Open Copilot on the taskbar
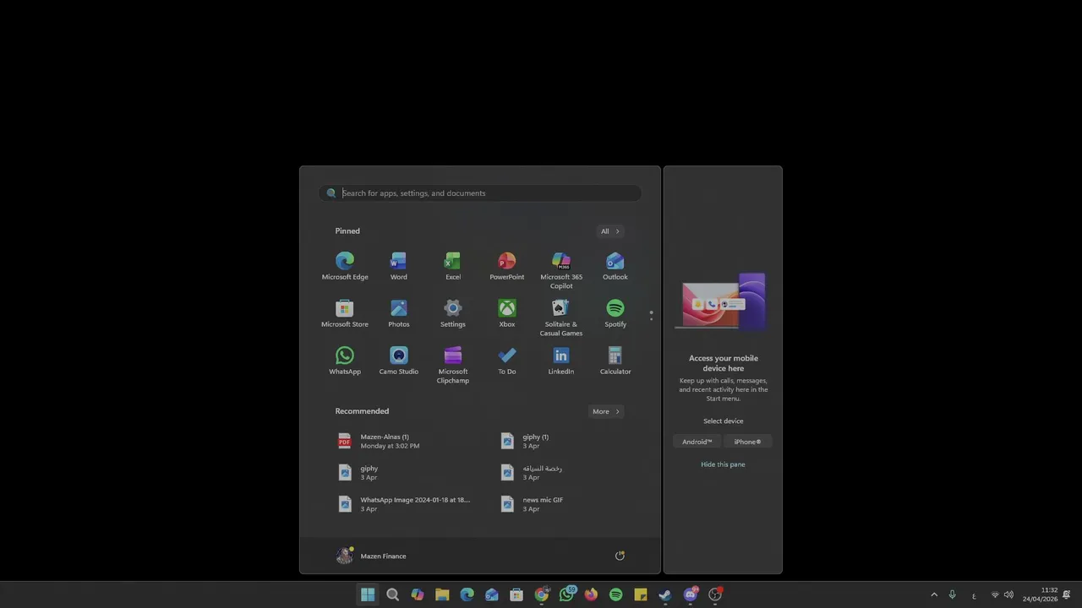The height and width of the screenshot is (608, 1082). point(418,594)
